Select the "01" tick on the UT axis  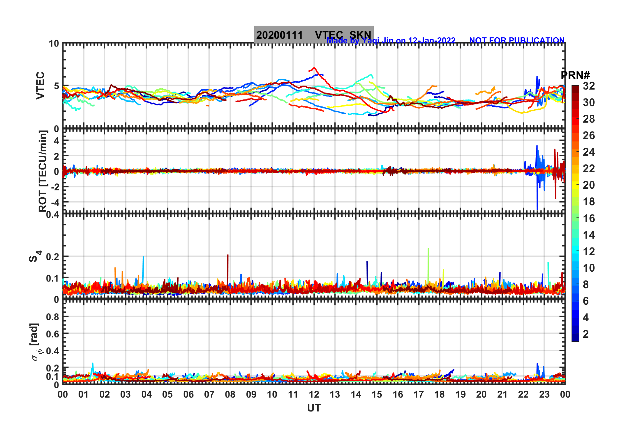tap(84, 394)
